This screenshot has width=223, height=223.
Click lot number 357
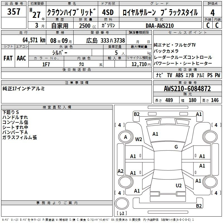pos(14,11)
